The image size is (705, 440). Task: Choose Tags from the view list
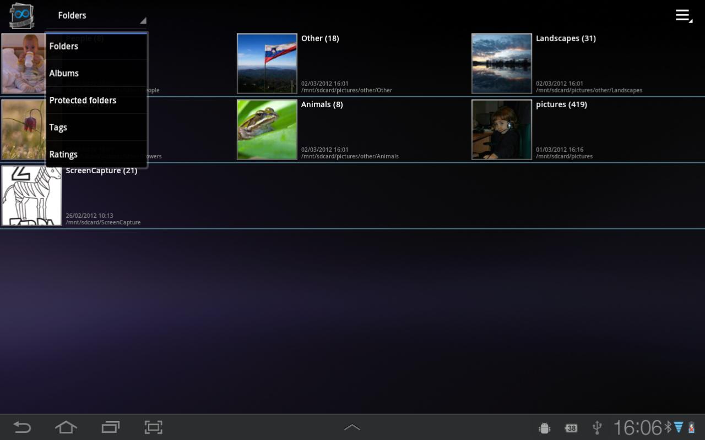tap(96, 127)
